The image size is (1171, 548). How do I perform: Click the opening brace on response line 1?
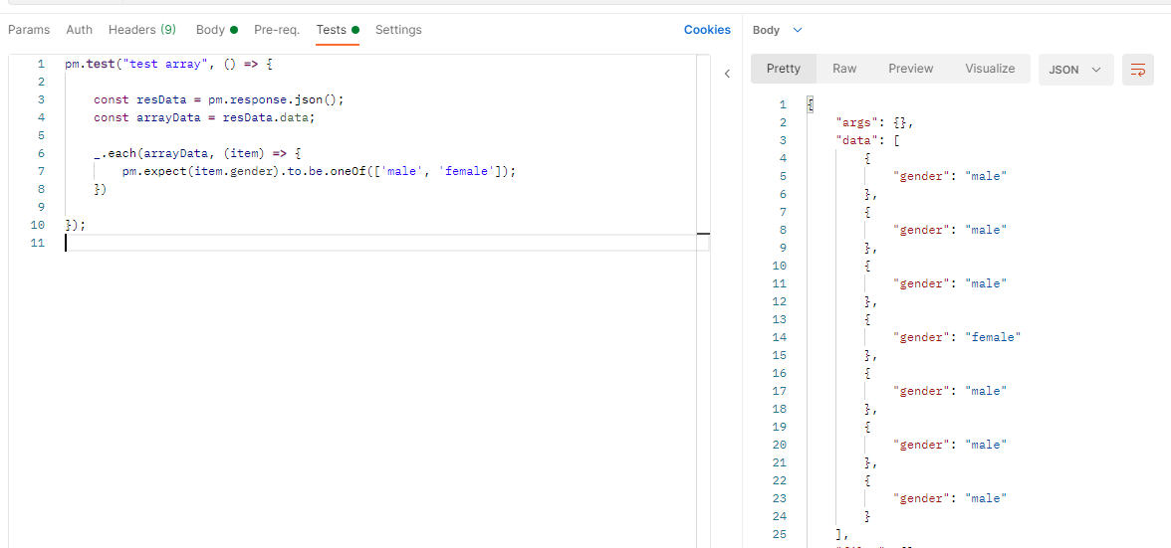click(x=811, y=104)
